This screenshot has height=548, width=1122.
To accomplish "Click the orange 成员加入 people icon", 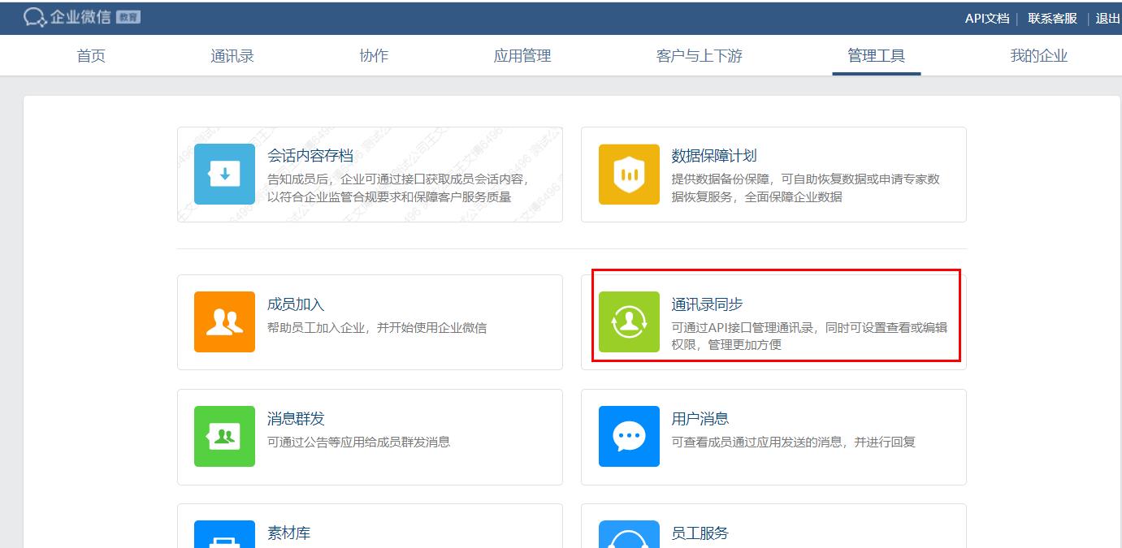I will pos(224,321).
